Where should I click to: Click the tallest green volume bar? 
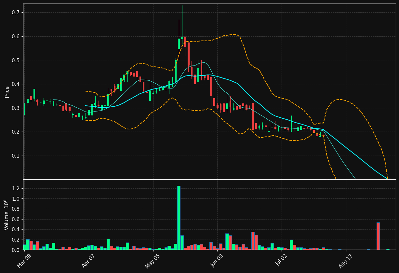coord(179,218)
